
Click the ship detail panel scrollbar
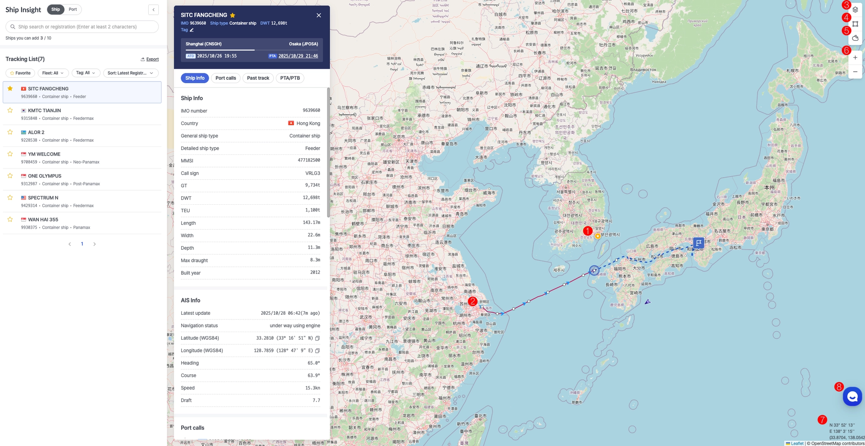pyautogui.click(x=328, y=152)
